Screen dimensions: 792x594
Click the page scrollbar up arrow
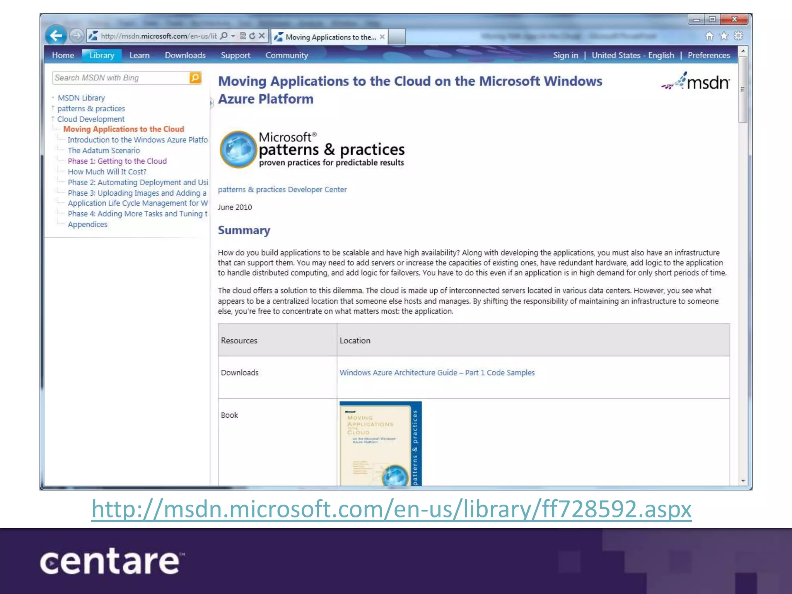(742, 51)
